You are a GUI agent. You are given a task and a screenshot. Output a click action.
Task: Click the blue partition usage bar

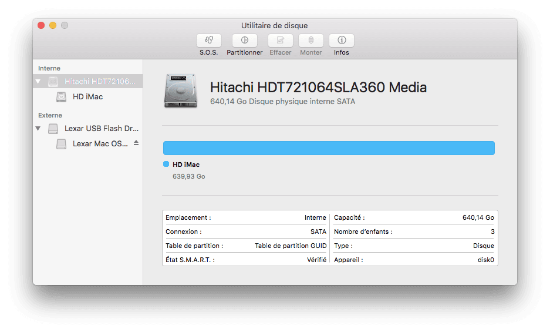click(329, 148)
